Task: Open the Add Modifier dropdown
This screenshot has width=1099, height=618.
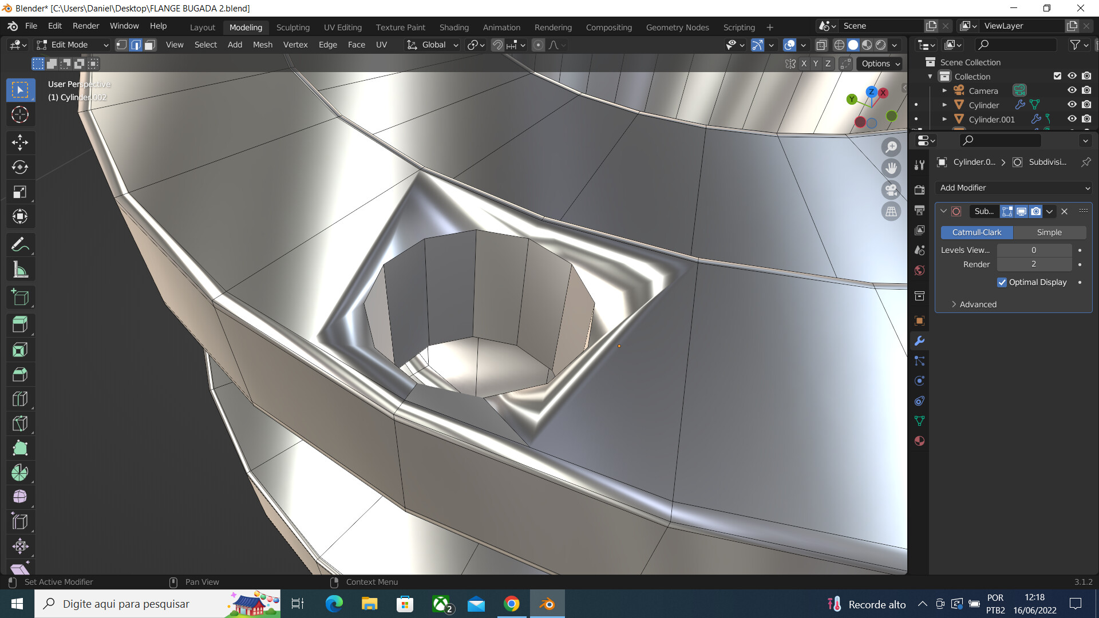Action: tap(1014, 188)
